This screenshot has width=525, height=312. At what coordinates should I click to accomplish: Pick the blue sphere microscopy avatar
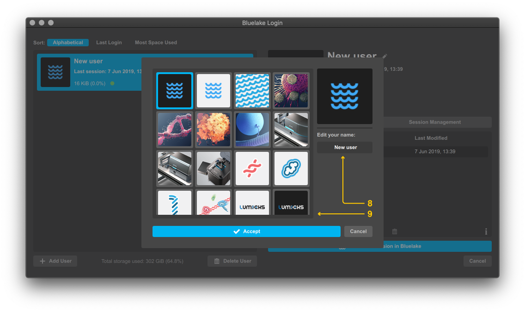coord(252,130)
